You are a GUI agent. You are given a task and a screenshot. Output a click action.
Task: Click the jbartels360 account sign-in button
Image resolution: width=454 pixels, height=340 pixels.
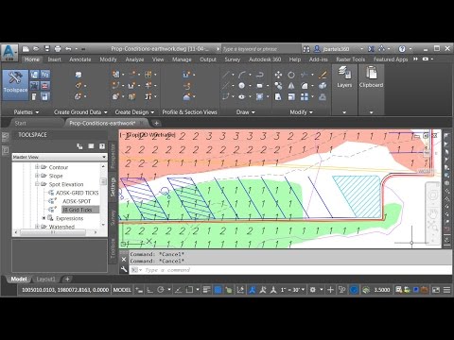coord(336,49)
